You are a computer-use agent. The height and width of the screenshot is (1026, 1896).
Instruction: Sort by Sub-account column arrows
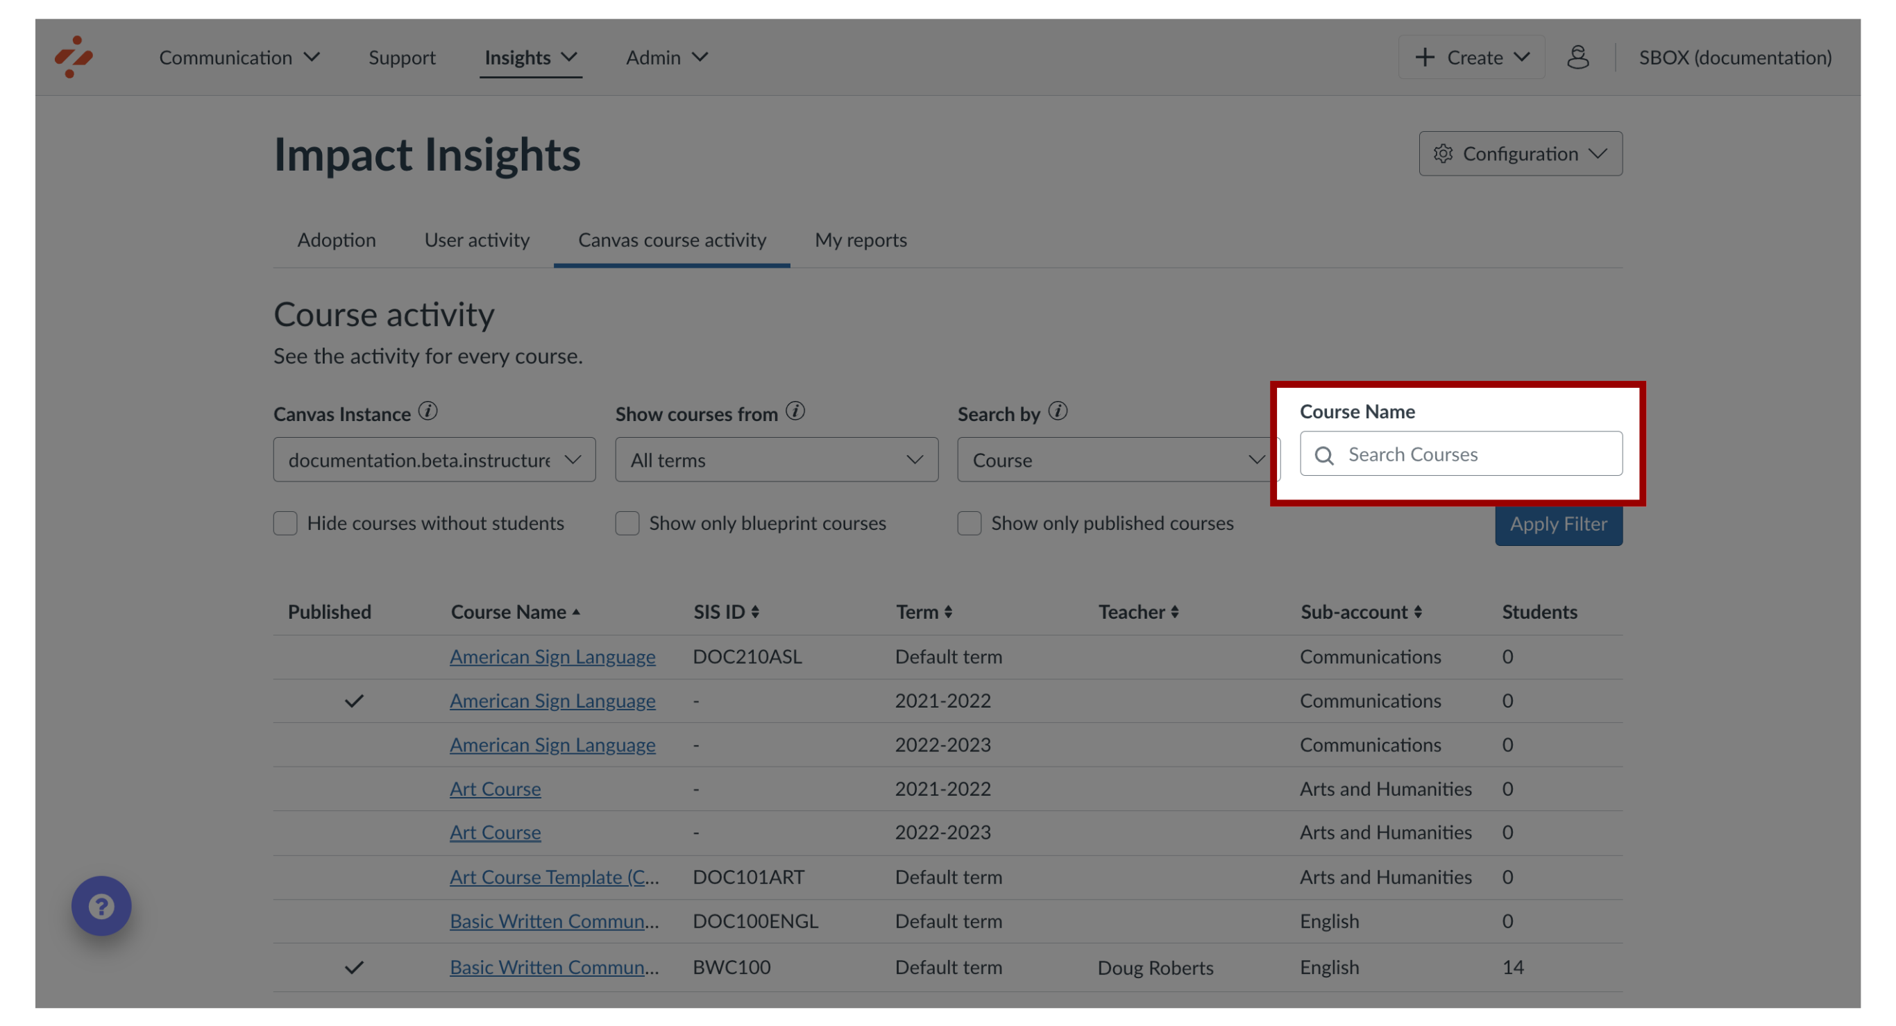1418,612
